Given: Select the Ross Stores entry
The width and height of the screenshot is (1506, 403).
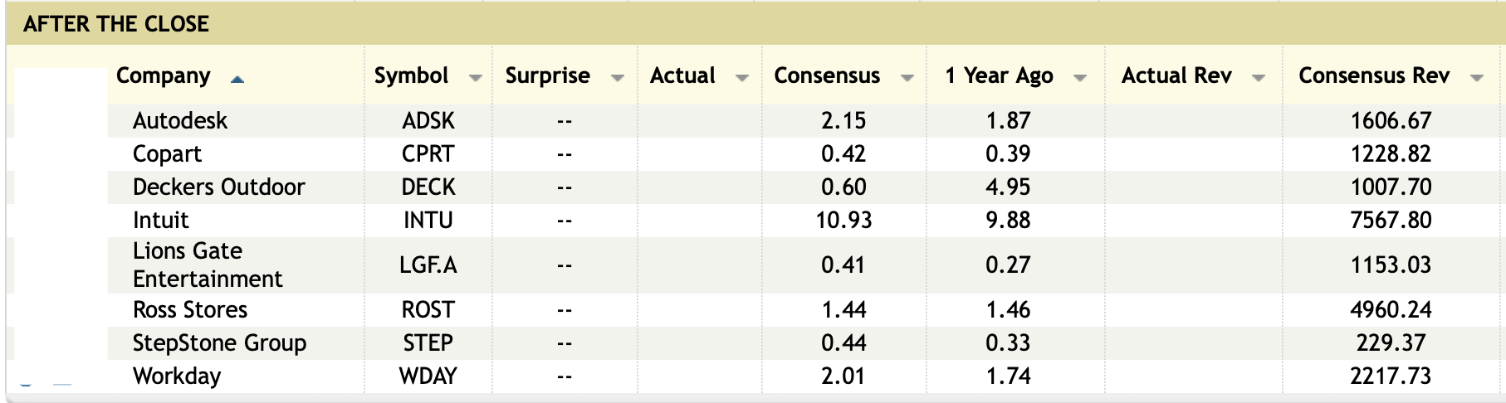Looking at the screenshot, I should point(190,310).
